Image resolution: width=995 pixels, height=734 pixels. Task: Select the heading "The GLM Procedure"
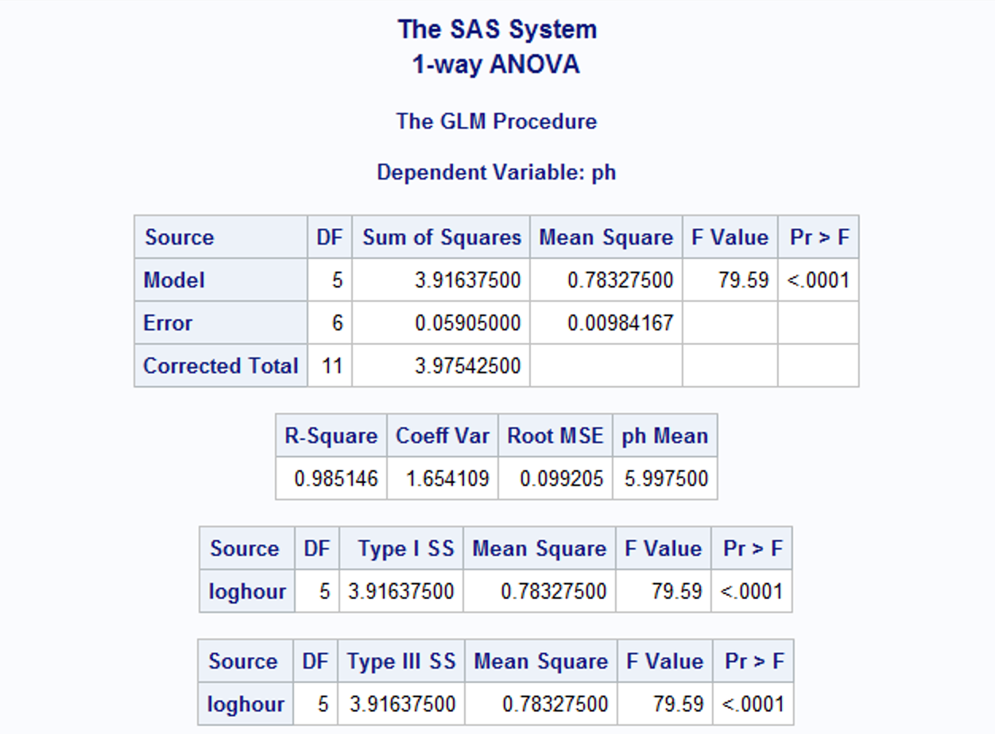click(x=497, y=122)
